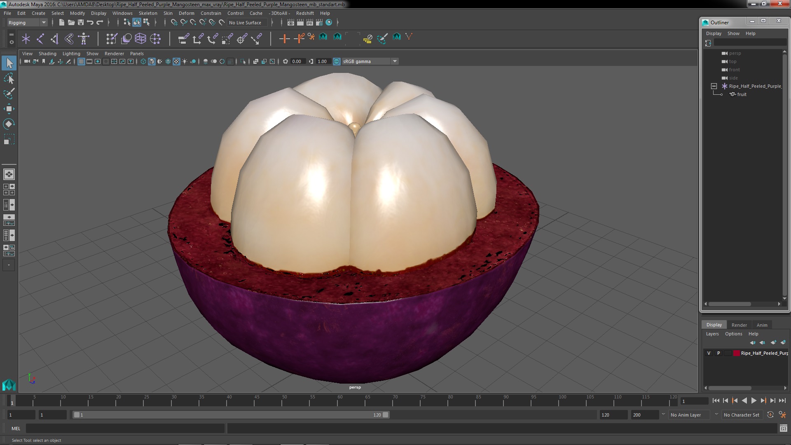Activate the Lasso Select tool
791x445 pixels.
click(x=9, y=78)
